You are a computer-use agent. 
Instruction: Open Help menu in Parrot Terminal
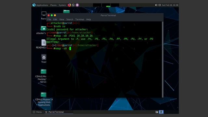click(88, 19)
